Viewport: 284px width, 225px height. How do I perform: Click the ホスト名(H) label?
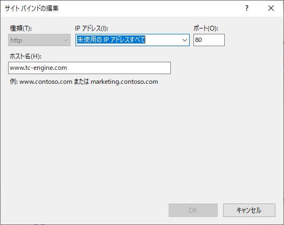point(25,56)
